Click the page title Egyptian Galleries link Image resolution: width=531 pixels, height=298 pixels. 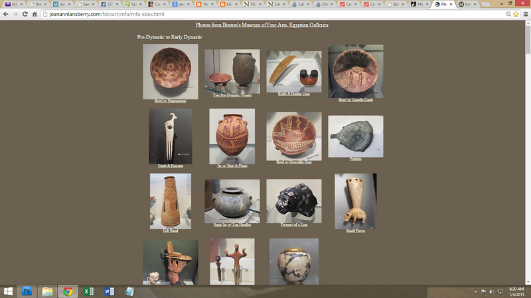[x=252, y=25]
